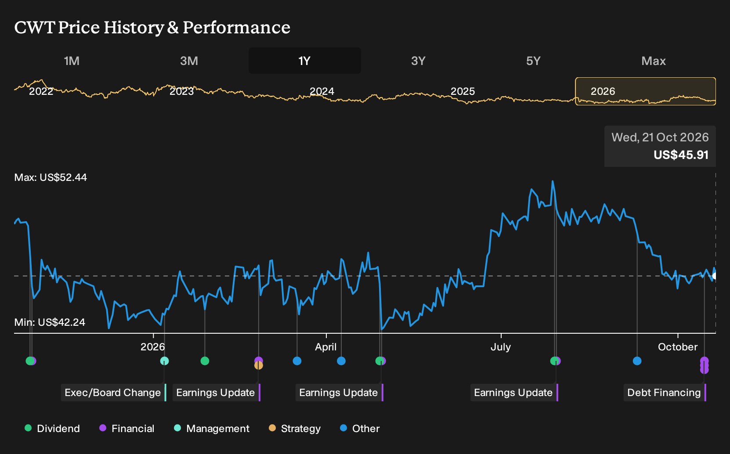Screen dimensions: 730x454
Task: Click the 2023 label in the overview navigator
Action: tap(181, 91)
